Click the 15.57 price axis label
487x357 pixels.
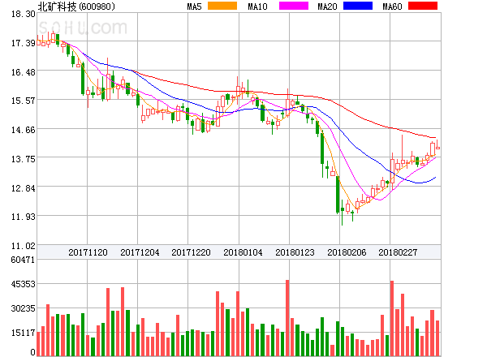[24, 101]
